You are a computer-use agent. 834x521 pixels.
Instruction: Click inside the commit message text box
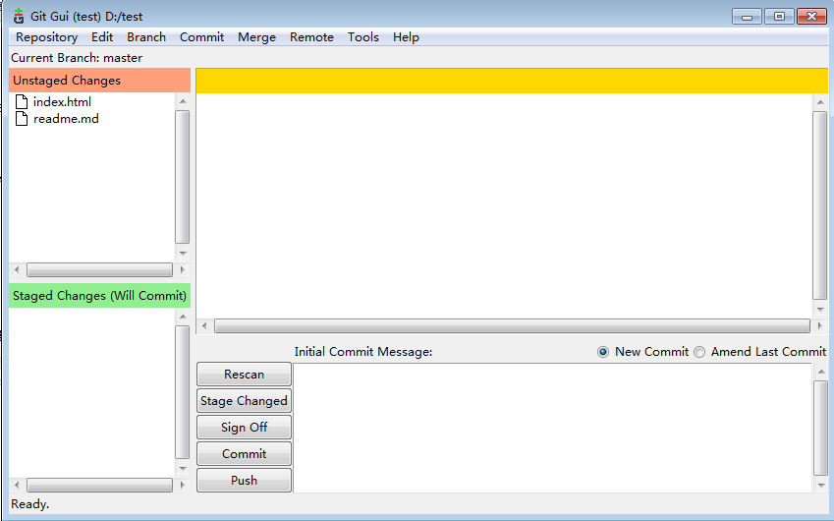point(553,428)
